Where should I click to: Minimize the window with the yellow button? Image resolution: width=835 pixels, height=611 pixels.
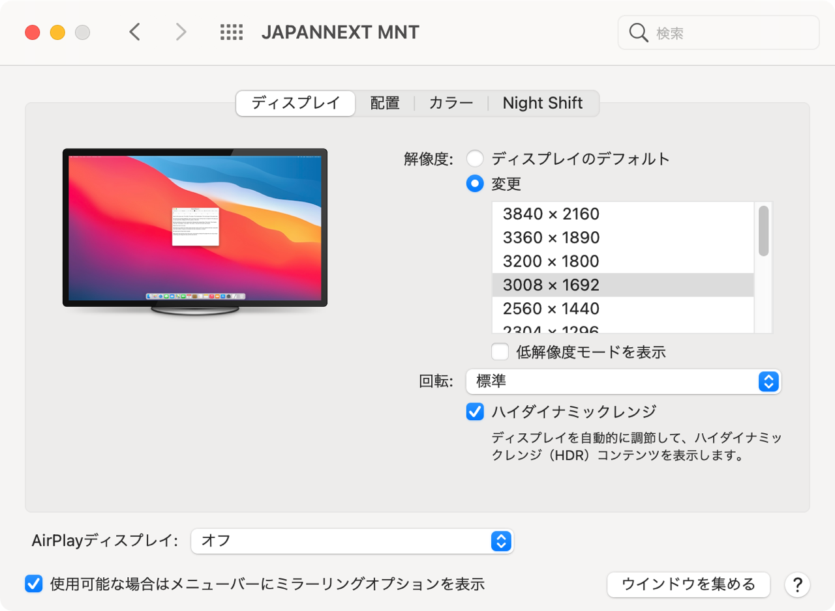[57, 32]
